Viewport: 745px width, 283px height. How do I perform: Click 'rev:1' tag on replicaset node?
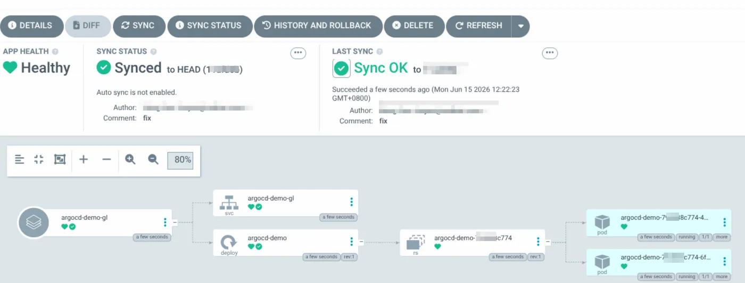coord(535,257)
